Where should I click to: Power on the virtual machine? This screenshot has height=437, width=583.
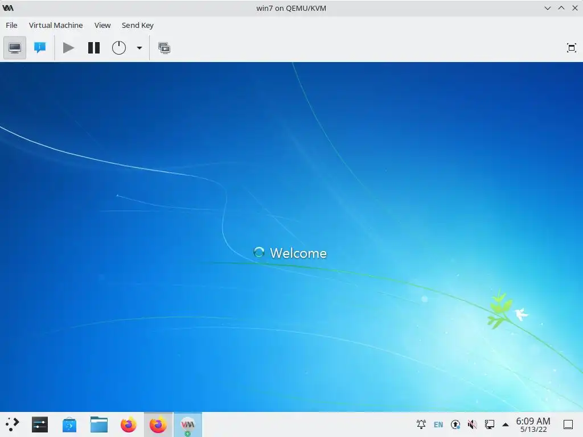68,48
